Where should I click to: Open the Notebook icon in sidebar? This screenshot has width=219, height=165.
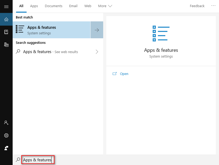tap(6, 32)
